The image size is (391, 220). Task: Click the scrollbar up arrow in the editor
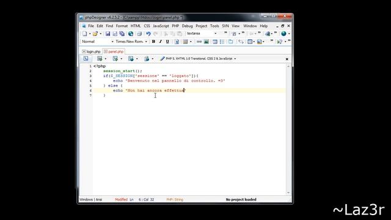[x=288, y=67]
